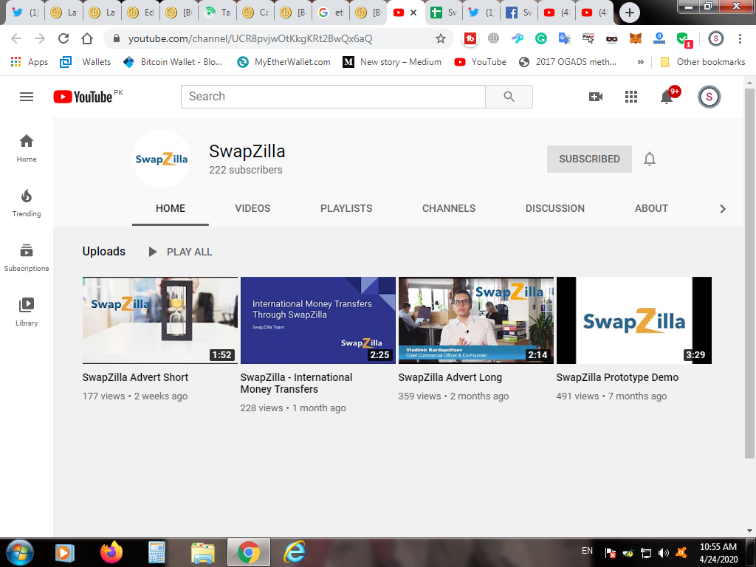Show more channel tabs with right chevron
Viewport: 756px width, 567px height.
pos(722,209)
